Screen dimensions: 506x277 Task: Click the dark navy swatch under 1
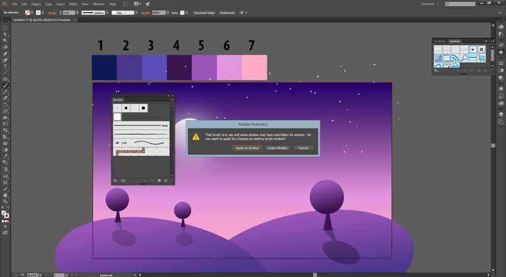[104, 67]
